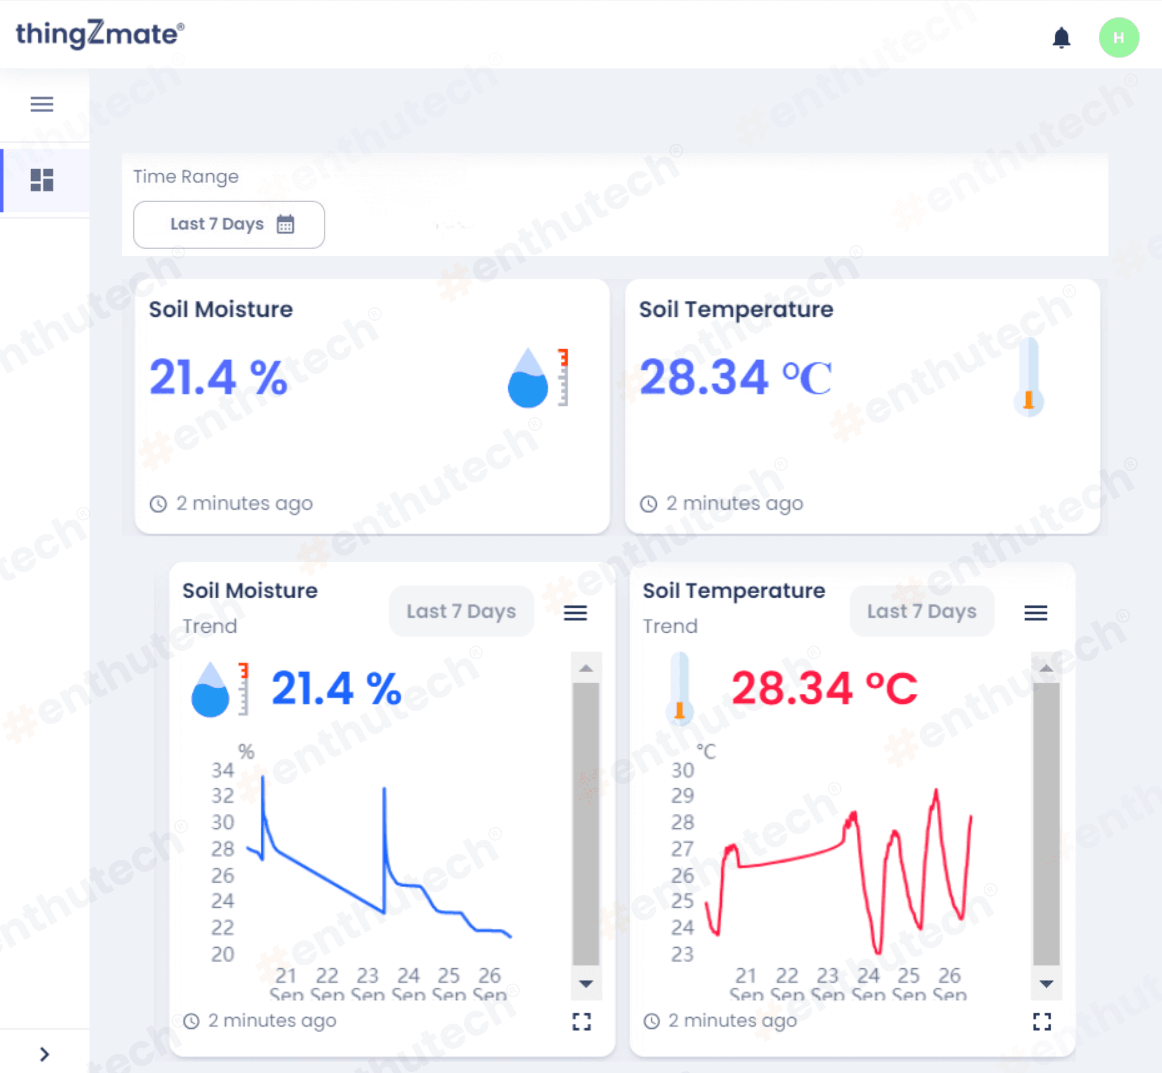Screen dimensions: 1162x1073
Task: Open Soil Moisture Trend options menu
Action: [575, 613]
